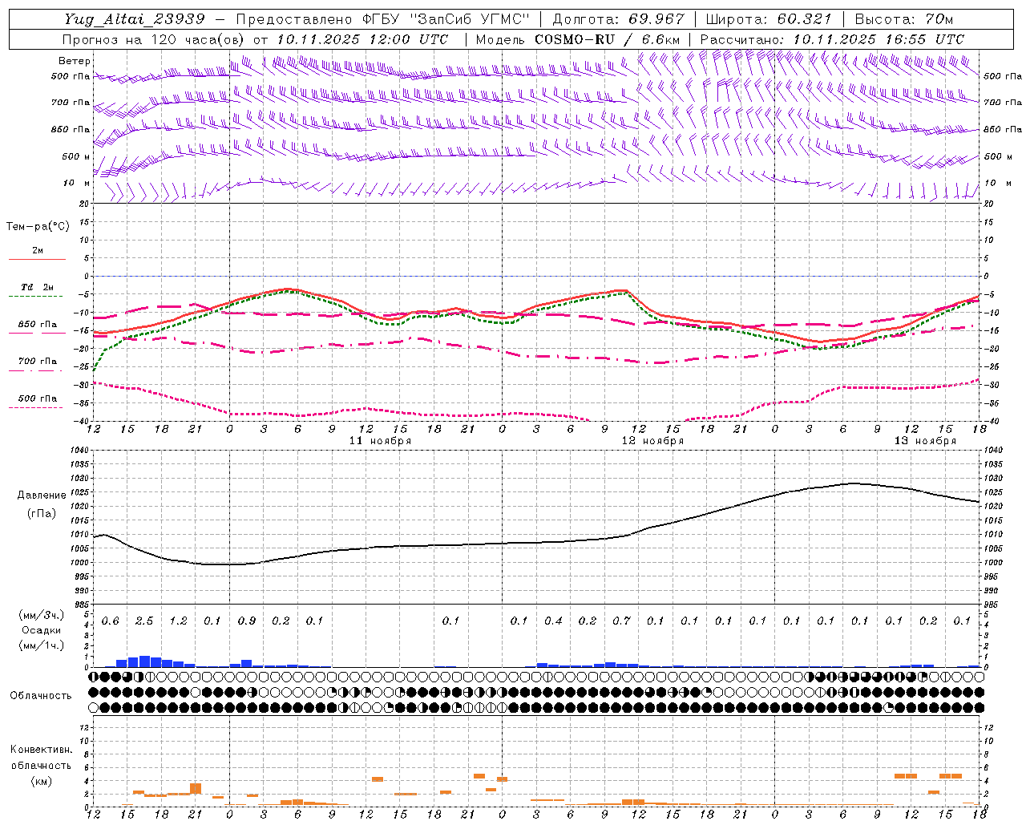
Task: Click the 850 гПа temperature legend entry
Action: coord(38,325)
